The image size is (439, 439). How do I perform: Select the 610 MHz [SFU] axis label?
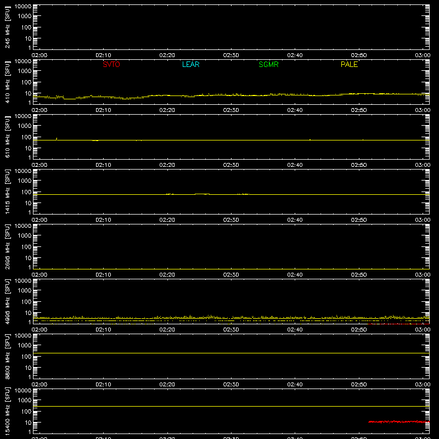click(7, 137)
